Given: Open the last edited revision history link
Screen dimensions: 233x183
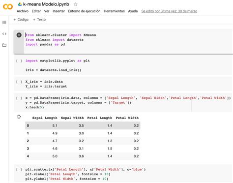Looking at the screenshot, I should pyautogui.click(x=169, y=11).
